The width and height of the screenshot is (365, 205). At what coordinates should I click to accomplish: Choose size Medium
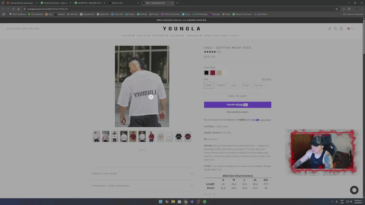(x=221, y=85)
